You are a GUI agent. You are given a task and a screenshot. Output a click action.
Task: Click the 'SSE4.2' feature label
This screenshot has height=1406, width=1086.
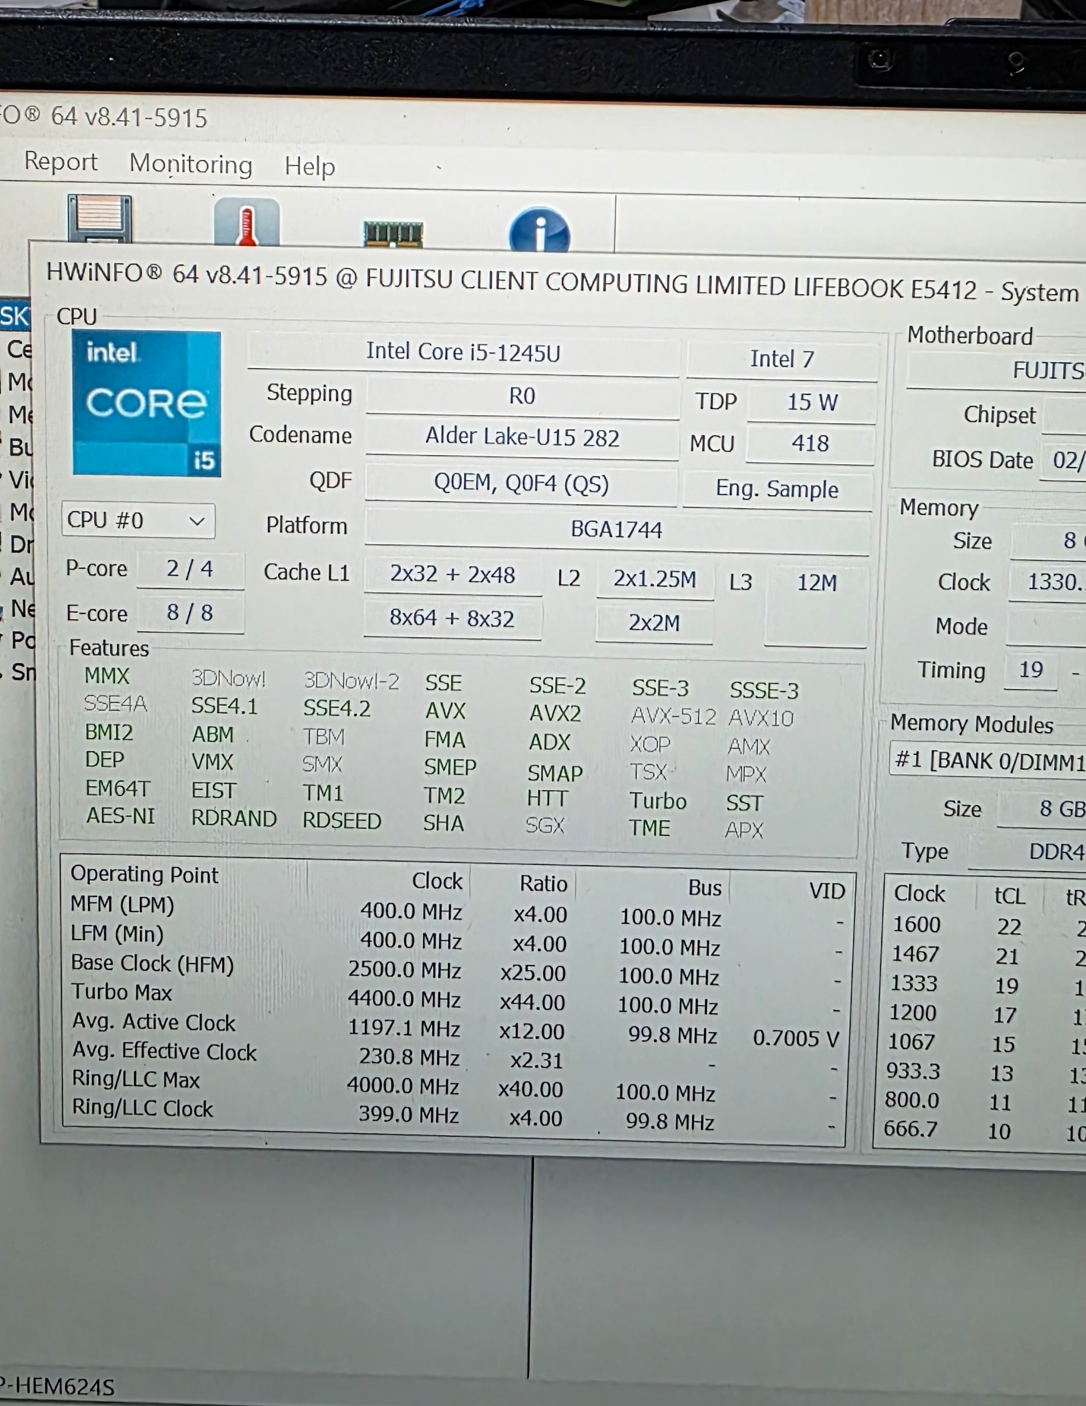pos(337,708)
